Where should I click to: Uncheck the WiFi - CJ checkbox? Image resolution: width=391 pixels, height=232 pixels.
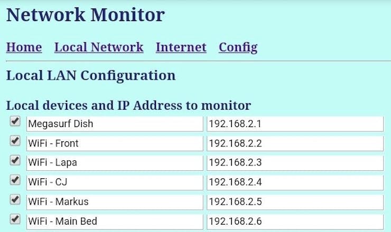pos(15,180)
